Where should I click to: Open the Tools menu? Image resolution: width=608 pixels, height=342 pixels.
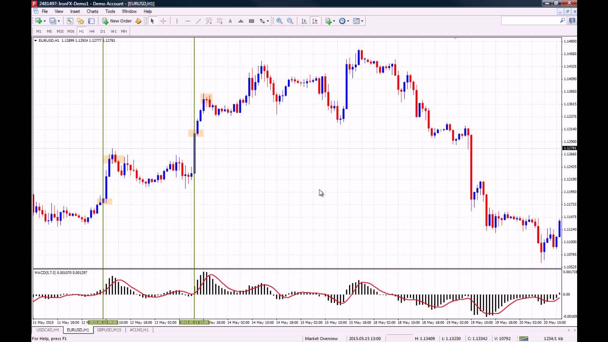coord(110,11)
